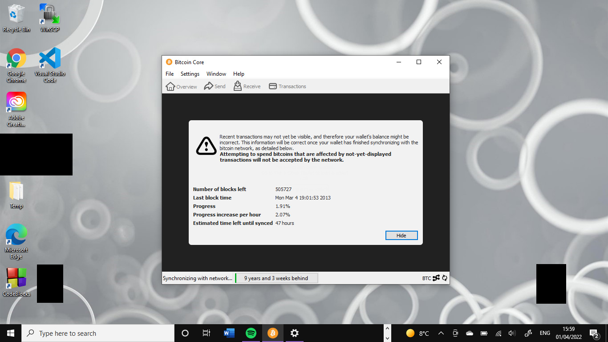Expand hidden icons in the system tray

tap(441, 333)
